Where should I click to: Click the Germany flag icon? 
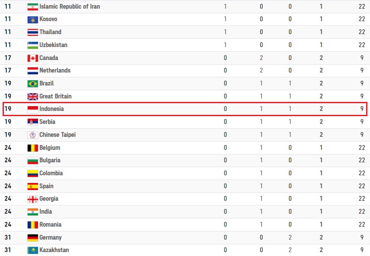[32, 237]
